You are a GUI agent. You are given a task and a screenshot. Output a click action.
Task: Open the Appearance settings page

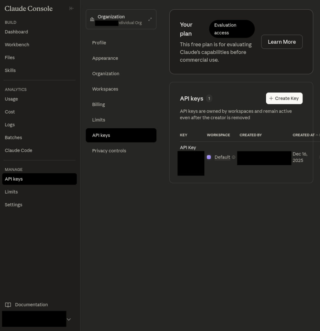(x=105, y=58)
